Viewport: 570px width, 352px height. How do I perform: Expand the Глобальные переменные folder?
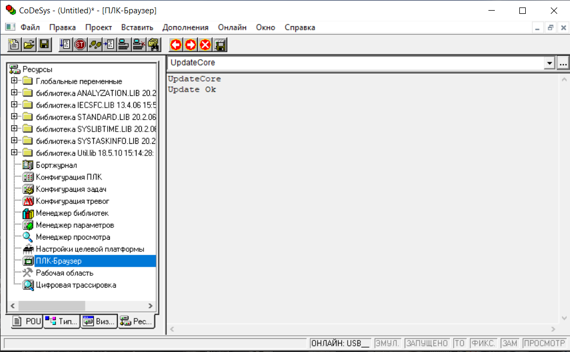pos(14,81)
